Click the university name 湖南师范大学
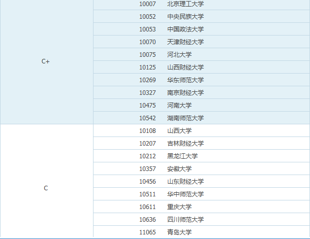Image resolution: width=310 pixels, height=239 pixels. (x=185, y=118)
